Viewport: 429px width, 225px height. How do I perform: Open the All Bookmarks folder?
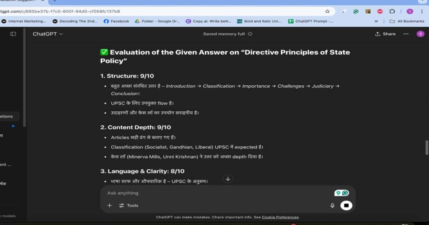407,21
